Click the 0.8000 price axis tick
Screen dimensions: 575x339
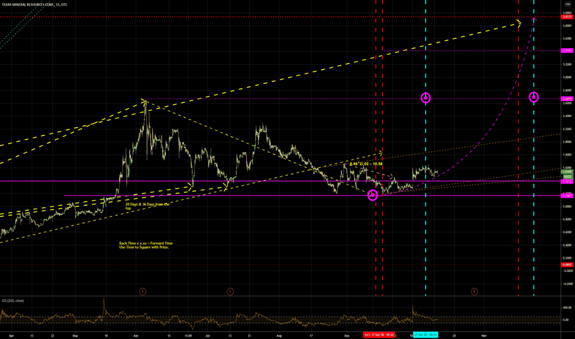[568, 219]
